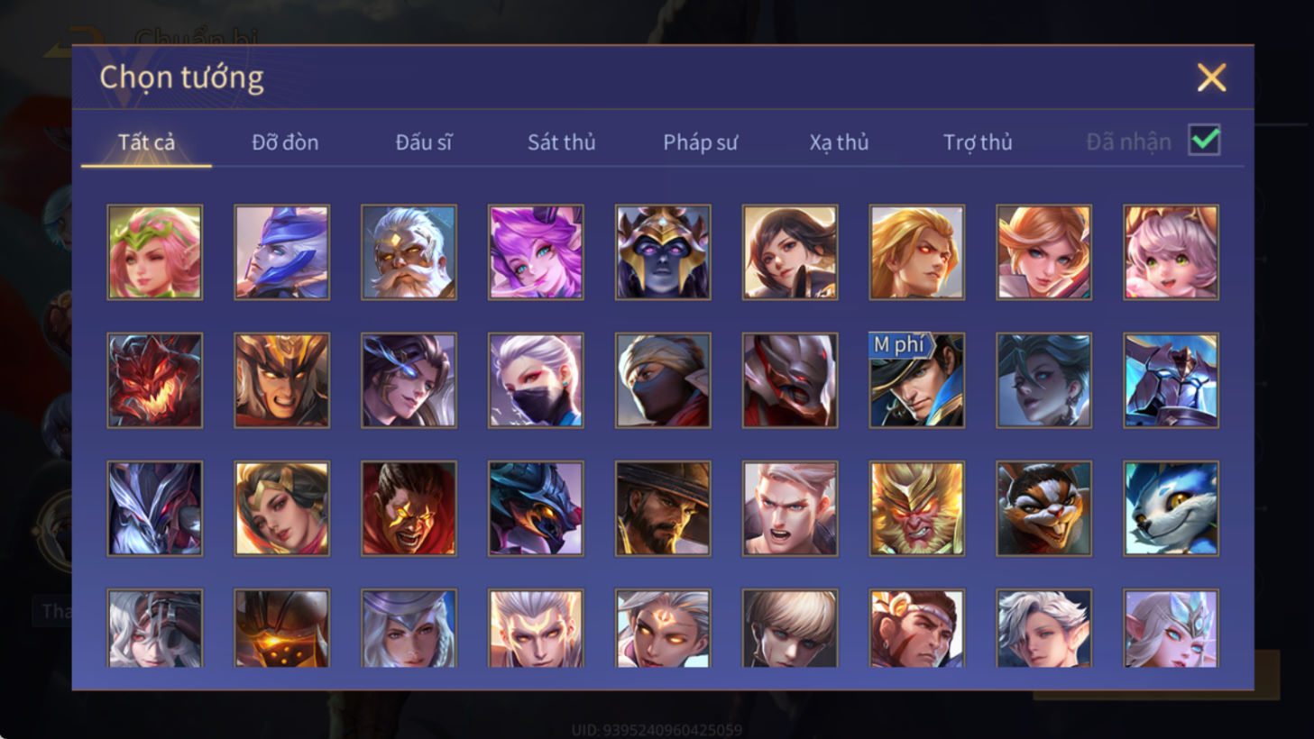Close the "Chọn tướng" dialog
1314x739 pixels.
pyautogui.click(x=1211, y=78)
